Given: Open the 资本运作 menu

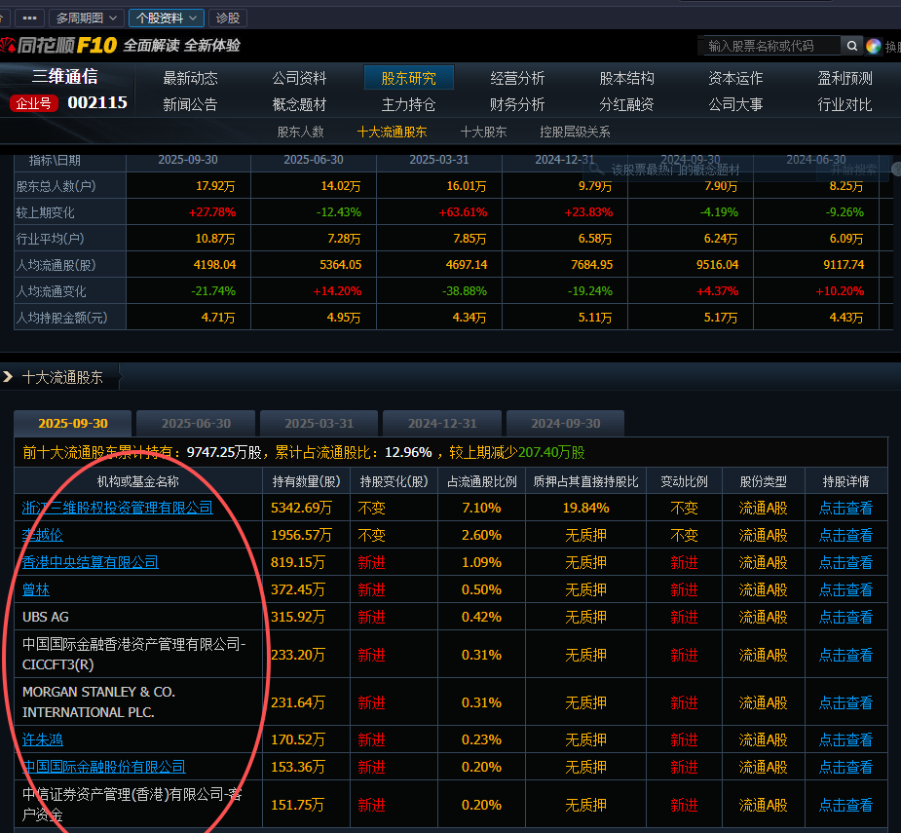Looking at the screenshot, I should coord(735,78).
